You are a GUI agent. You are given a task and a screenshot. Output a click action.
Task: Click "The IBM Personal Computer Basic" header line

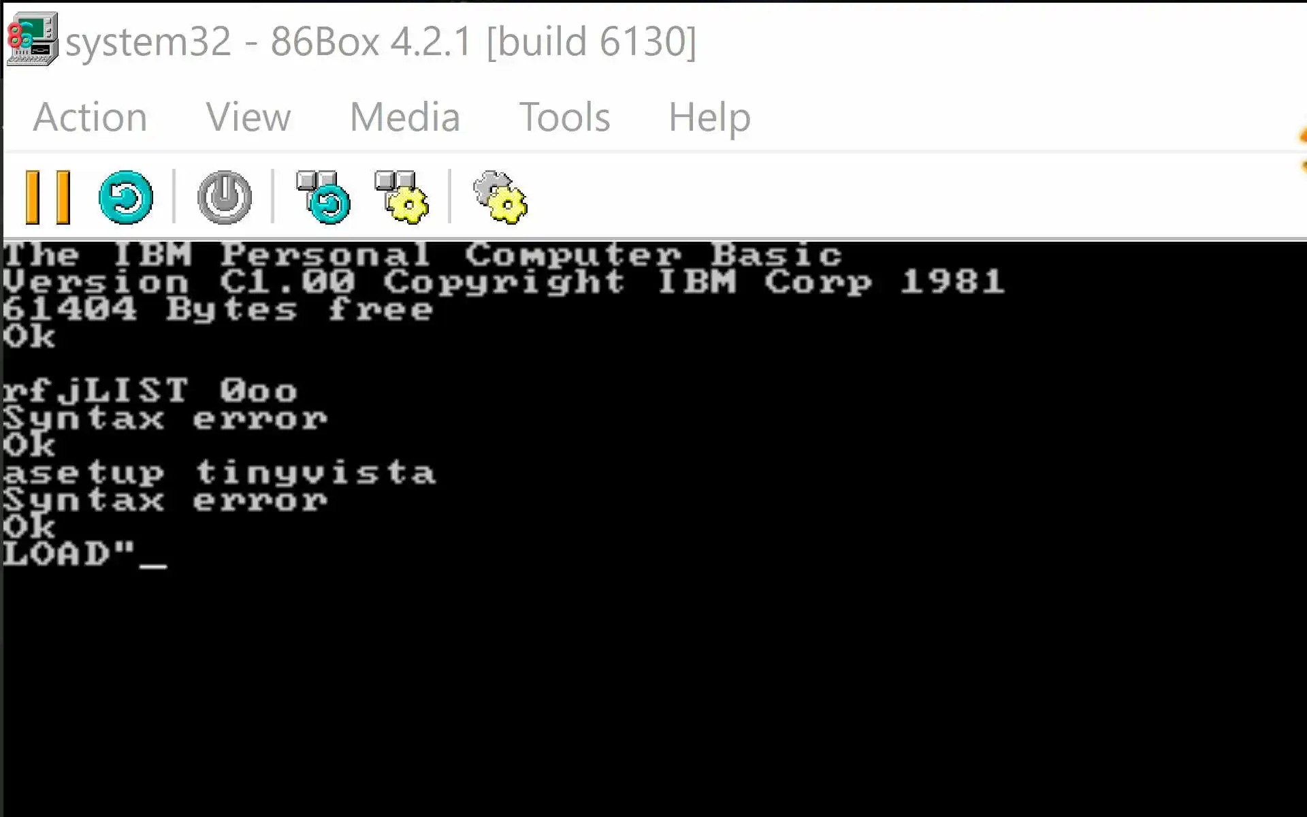click(422, 255)
